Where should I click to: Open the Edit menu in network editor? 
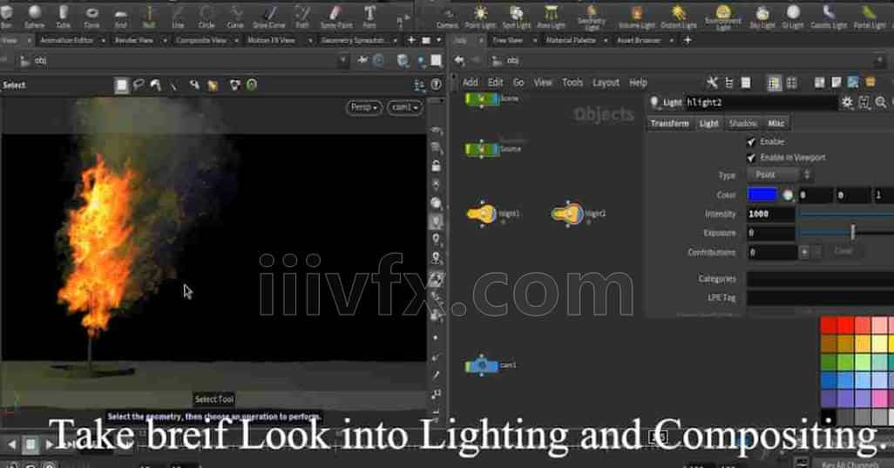496,83
